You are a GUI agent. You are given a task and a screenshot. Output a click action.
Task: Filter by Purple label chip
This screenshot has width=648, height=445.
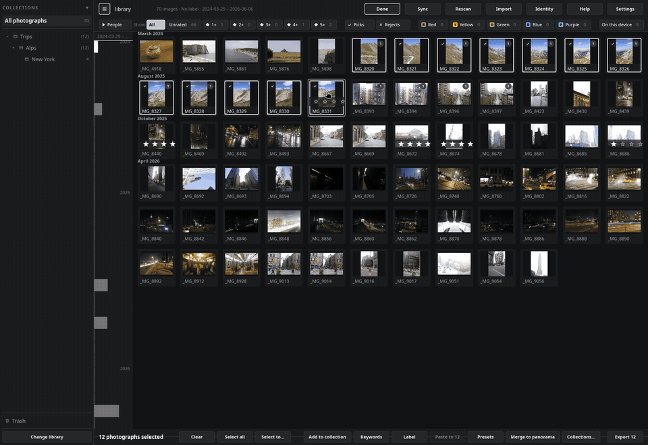[x=572, y=25]
